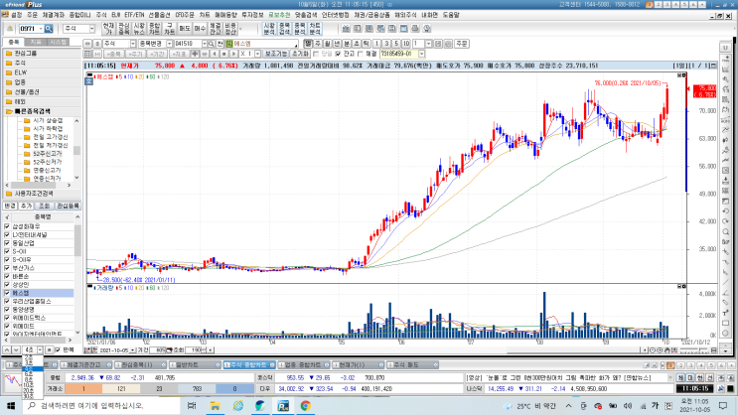Open the 차트 menu in the menu bar
Screen dimensions: 738x415
tap(205, 15)
